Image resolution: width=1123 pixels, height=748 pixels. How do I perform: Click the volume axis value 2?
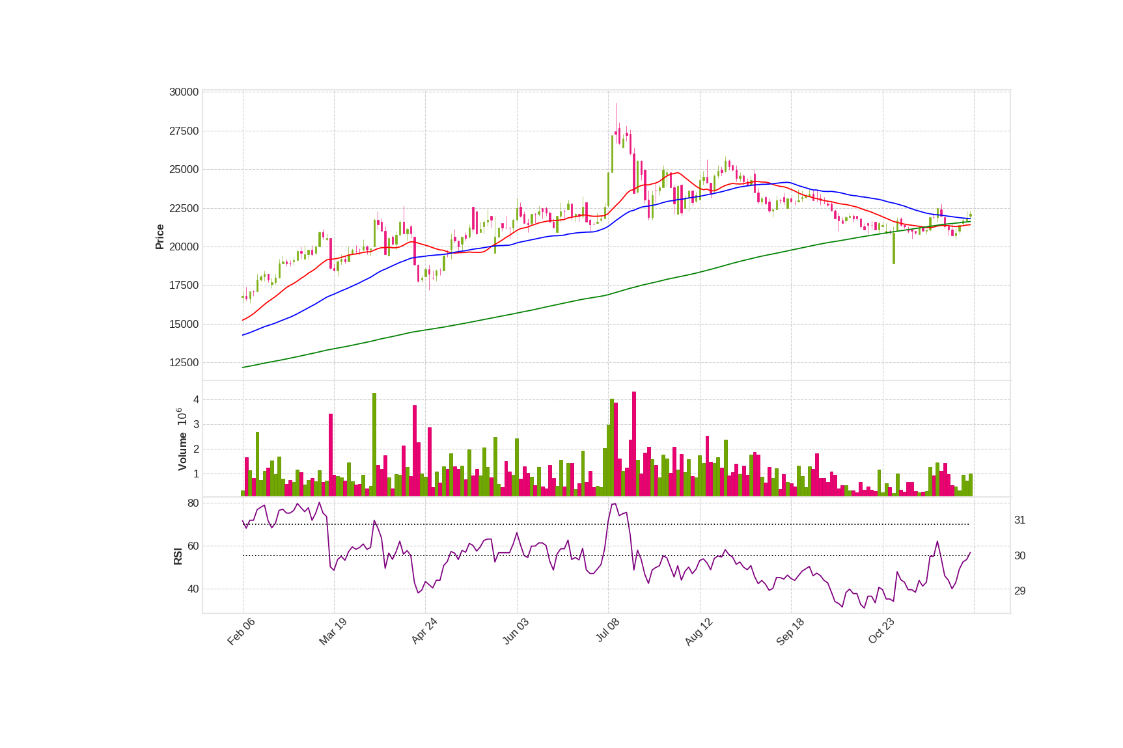196,449
